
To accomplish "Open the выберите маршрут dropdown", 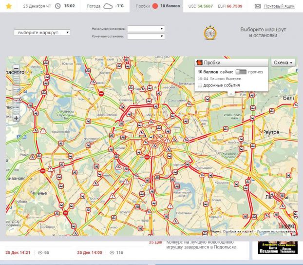I will tap(42, 33).
